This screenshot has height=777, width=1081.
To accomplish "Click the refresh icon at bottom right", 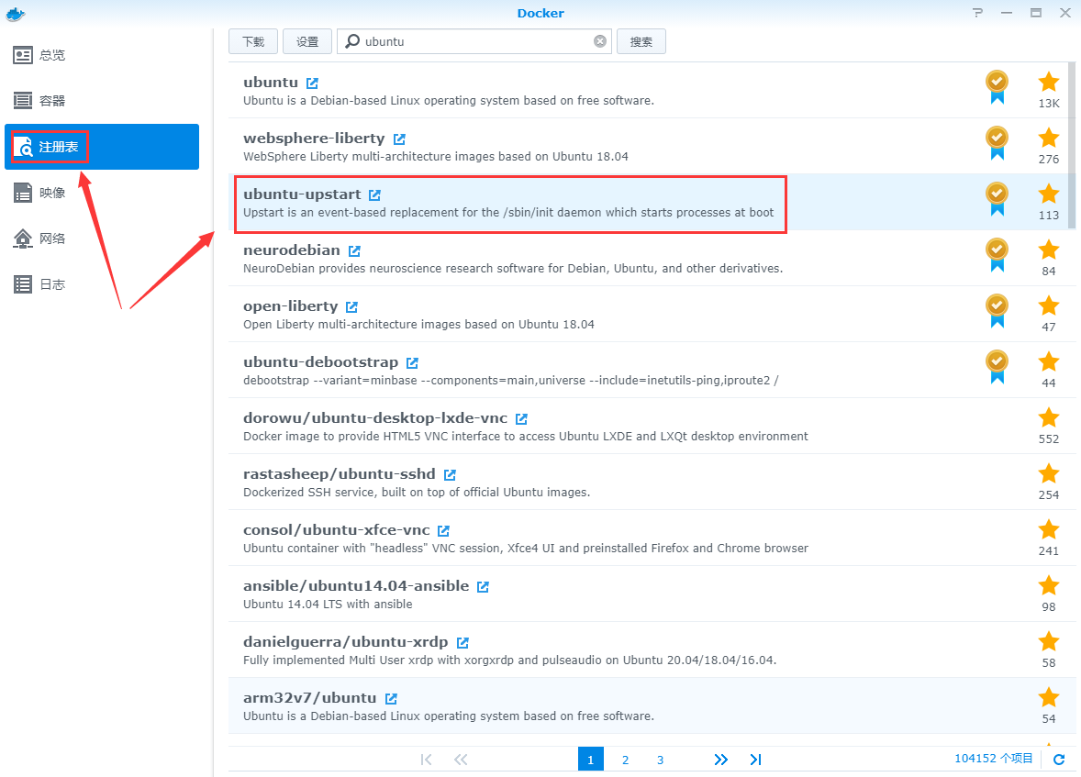I will coord(1059,760).
